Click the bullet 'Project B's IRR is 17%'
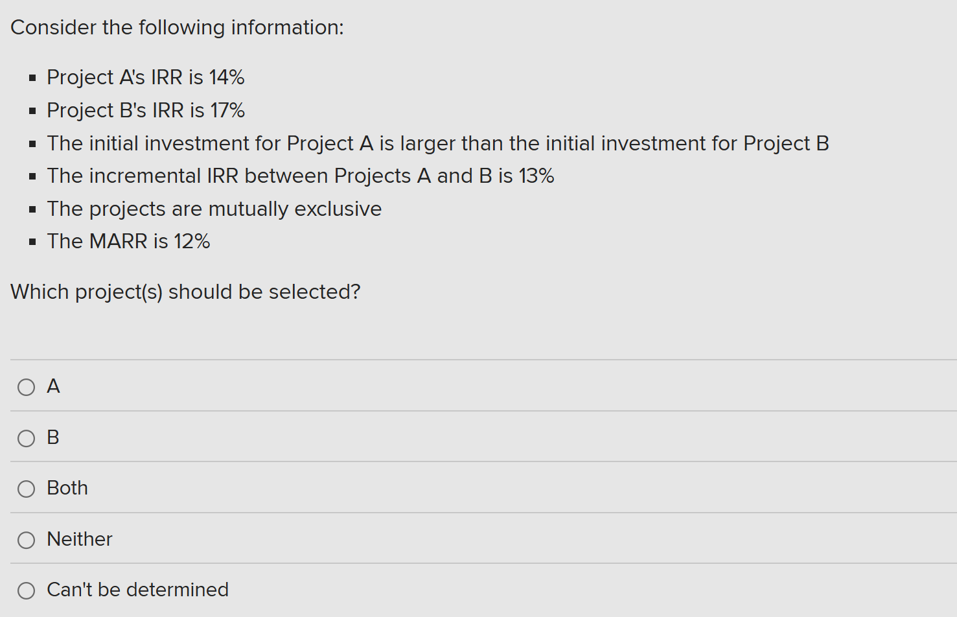The image size is (957, 617). [x=145, y=110]
